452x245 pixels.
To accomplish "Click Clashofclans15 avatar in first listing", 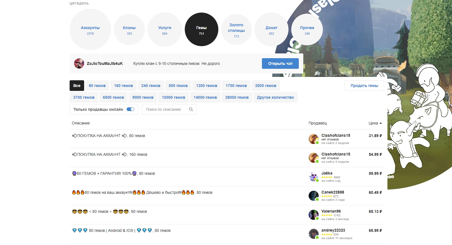I will 313,139.
